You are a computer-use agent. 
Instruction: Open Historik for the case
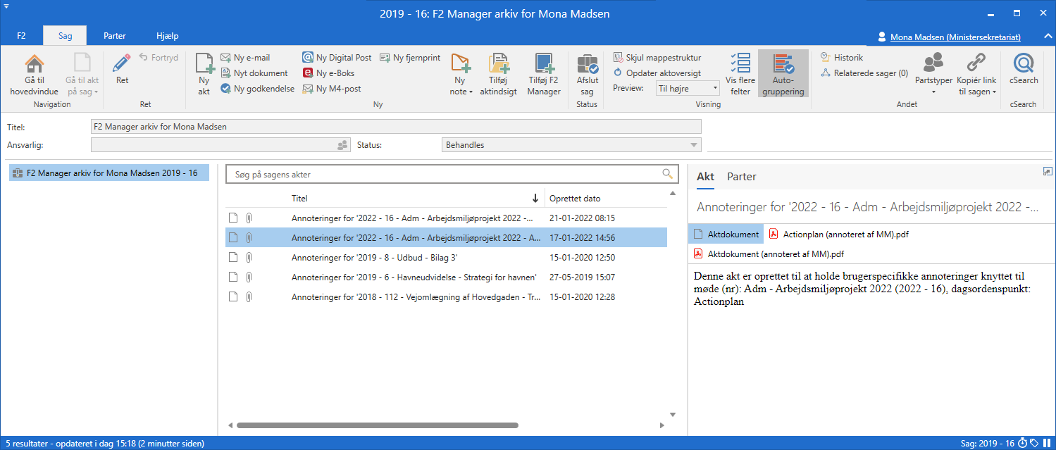pyautogui.click(x=842, y=58)
